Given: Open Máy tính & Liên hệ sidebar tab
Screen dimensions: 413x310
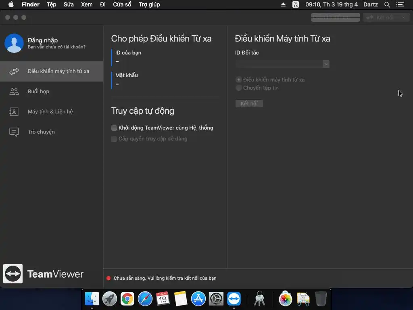Looking at the screenshot, I should click(52, 112).
